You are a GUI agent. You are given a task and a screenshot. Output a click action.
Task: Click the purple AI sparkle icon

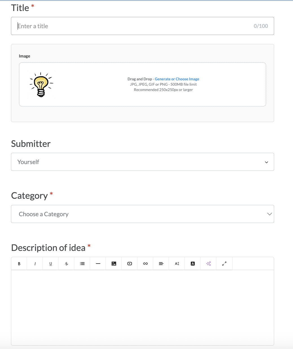[x=208, y=264]
